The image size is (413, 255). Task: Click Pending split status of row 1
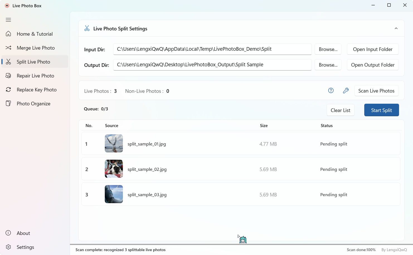coord(334,144)
